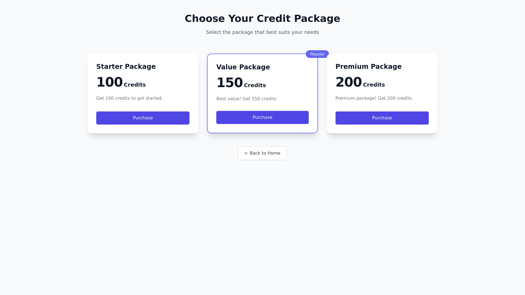This screenshot has height=295, width=525.
Task: Click the large 150 credits number
Action: [229, 83]
